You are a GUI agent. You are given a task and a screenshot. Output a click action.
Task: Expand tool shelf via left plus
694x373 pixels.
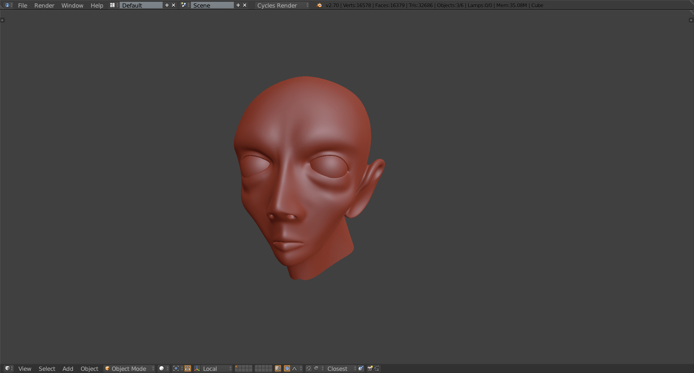pos(2,20)
